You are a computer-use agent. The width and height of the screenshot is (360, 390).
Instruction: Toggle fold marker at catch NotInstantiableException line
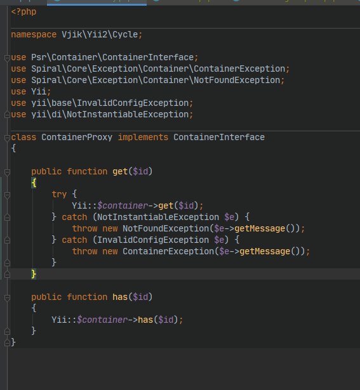point(7,218)
